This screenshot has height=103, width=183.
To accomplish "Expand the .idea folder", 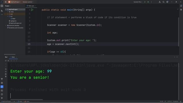I will tap(8, 12).
